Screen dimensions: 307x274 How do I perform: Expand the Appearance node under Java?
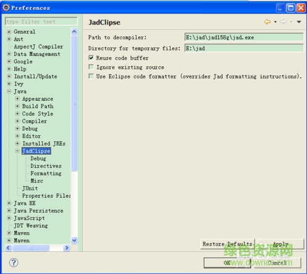pyautogui.click(x=17, y=99)
